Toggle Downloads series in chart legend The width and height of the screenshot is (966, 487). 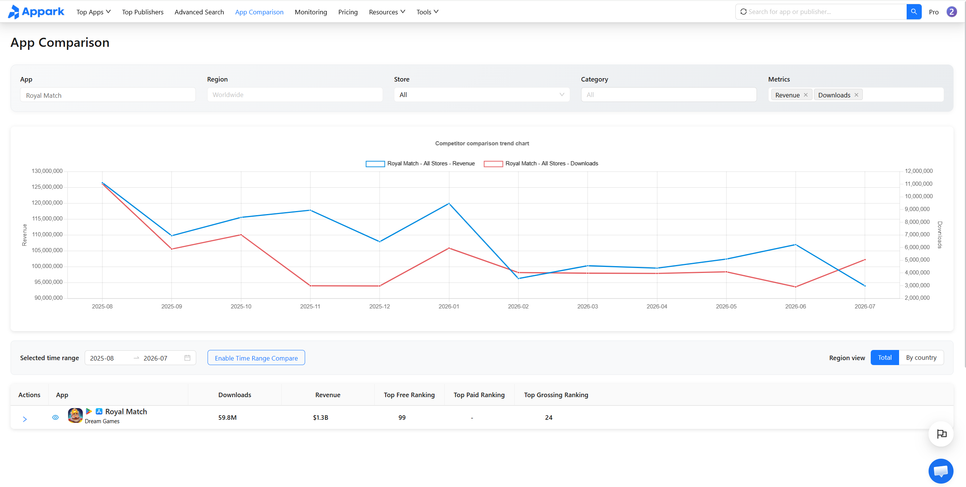point(541,163)
